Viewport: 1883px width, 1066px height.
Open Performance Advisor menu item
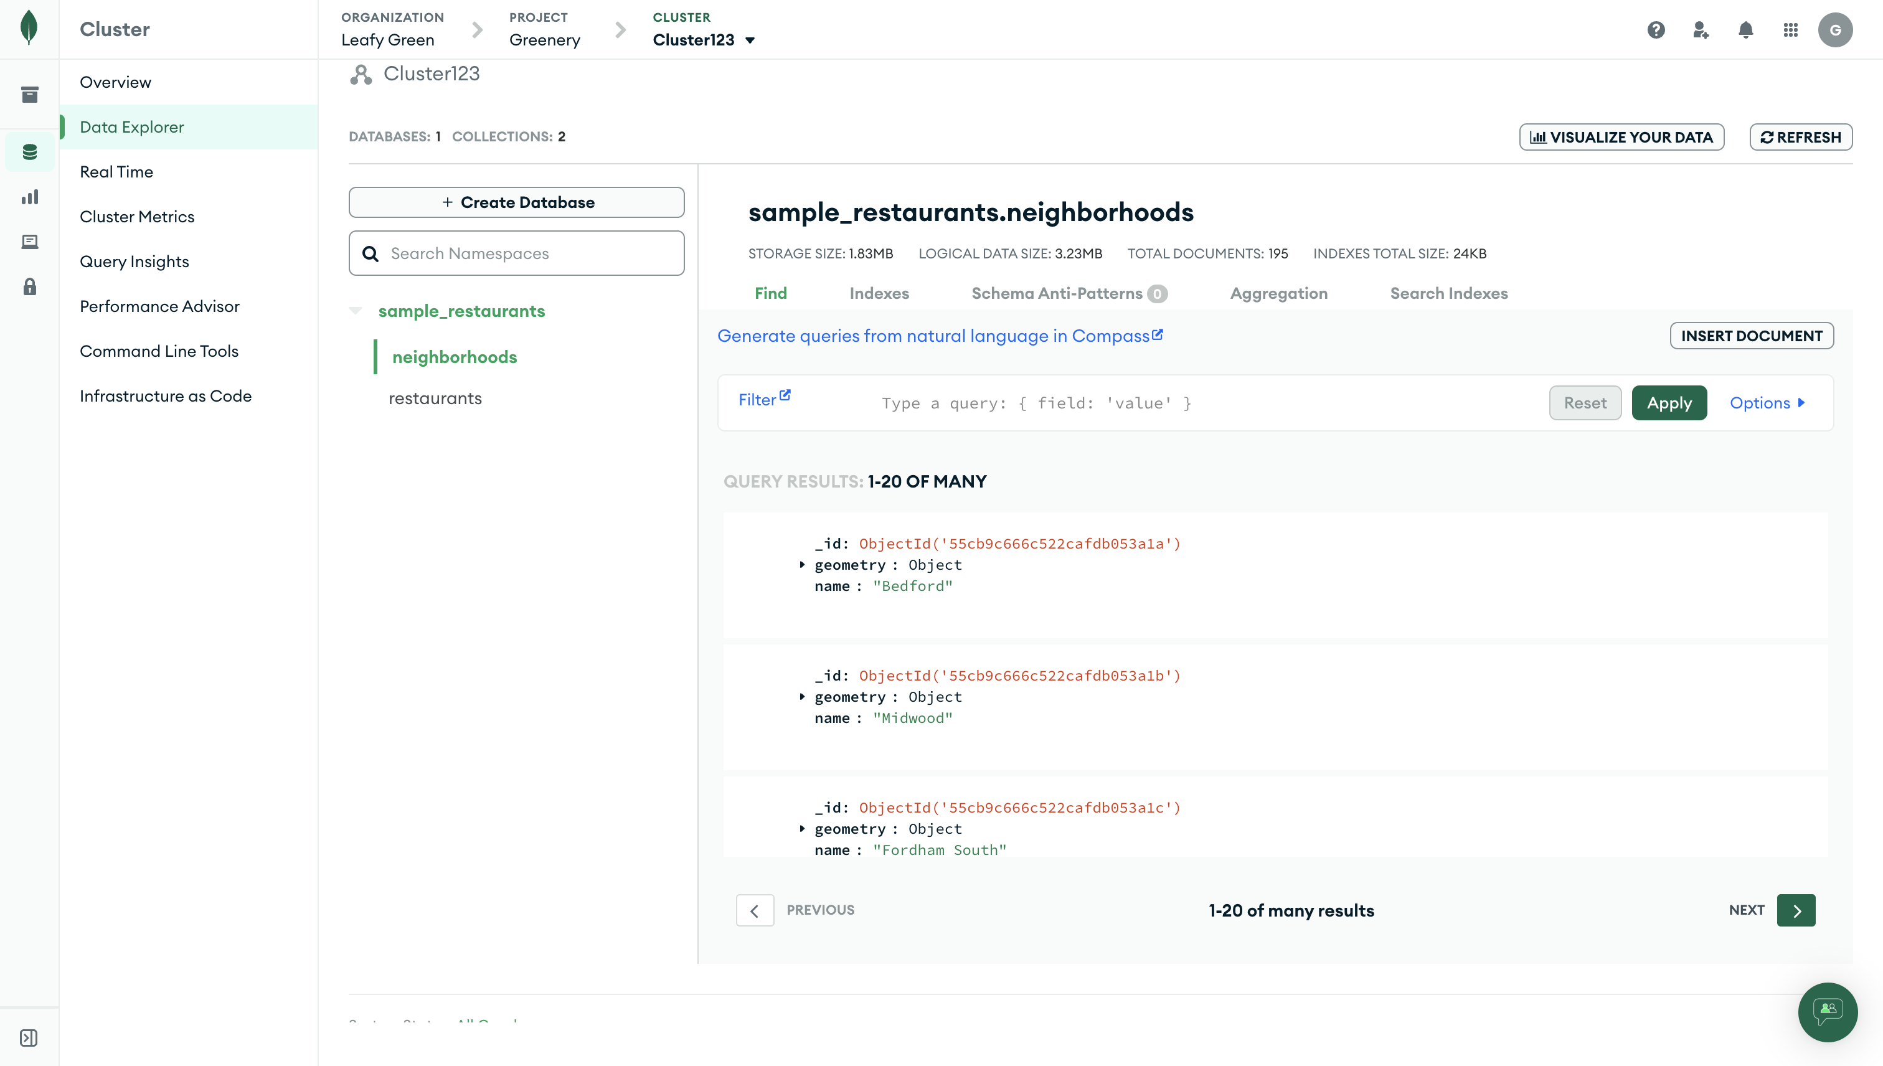click(189, 306)
